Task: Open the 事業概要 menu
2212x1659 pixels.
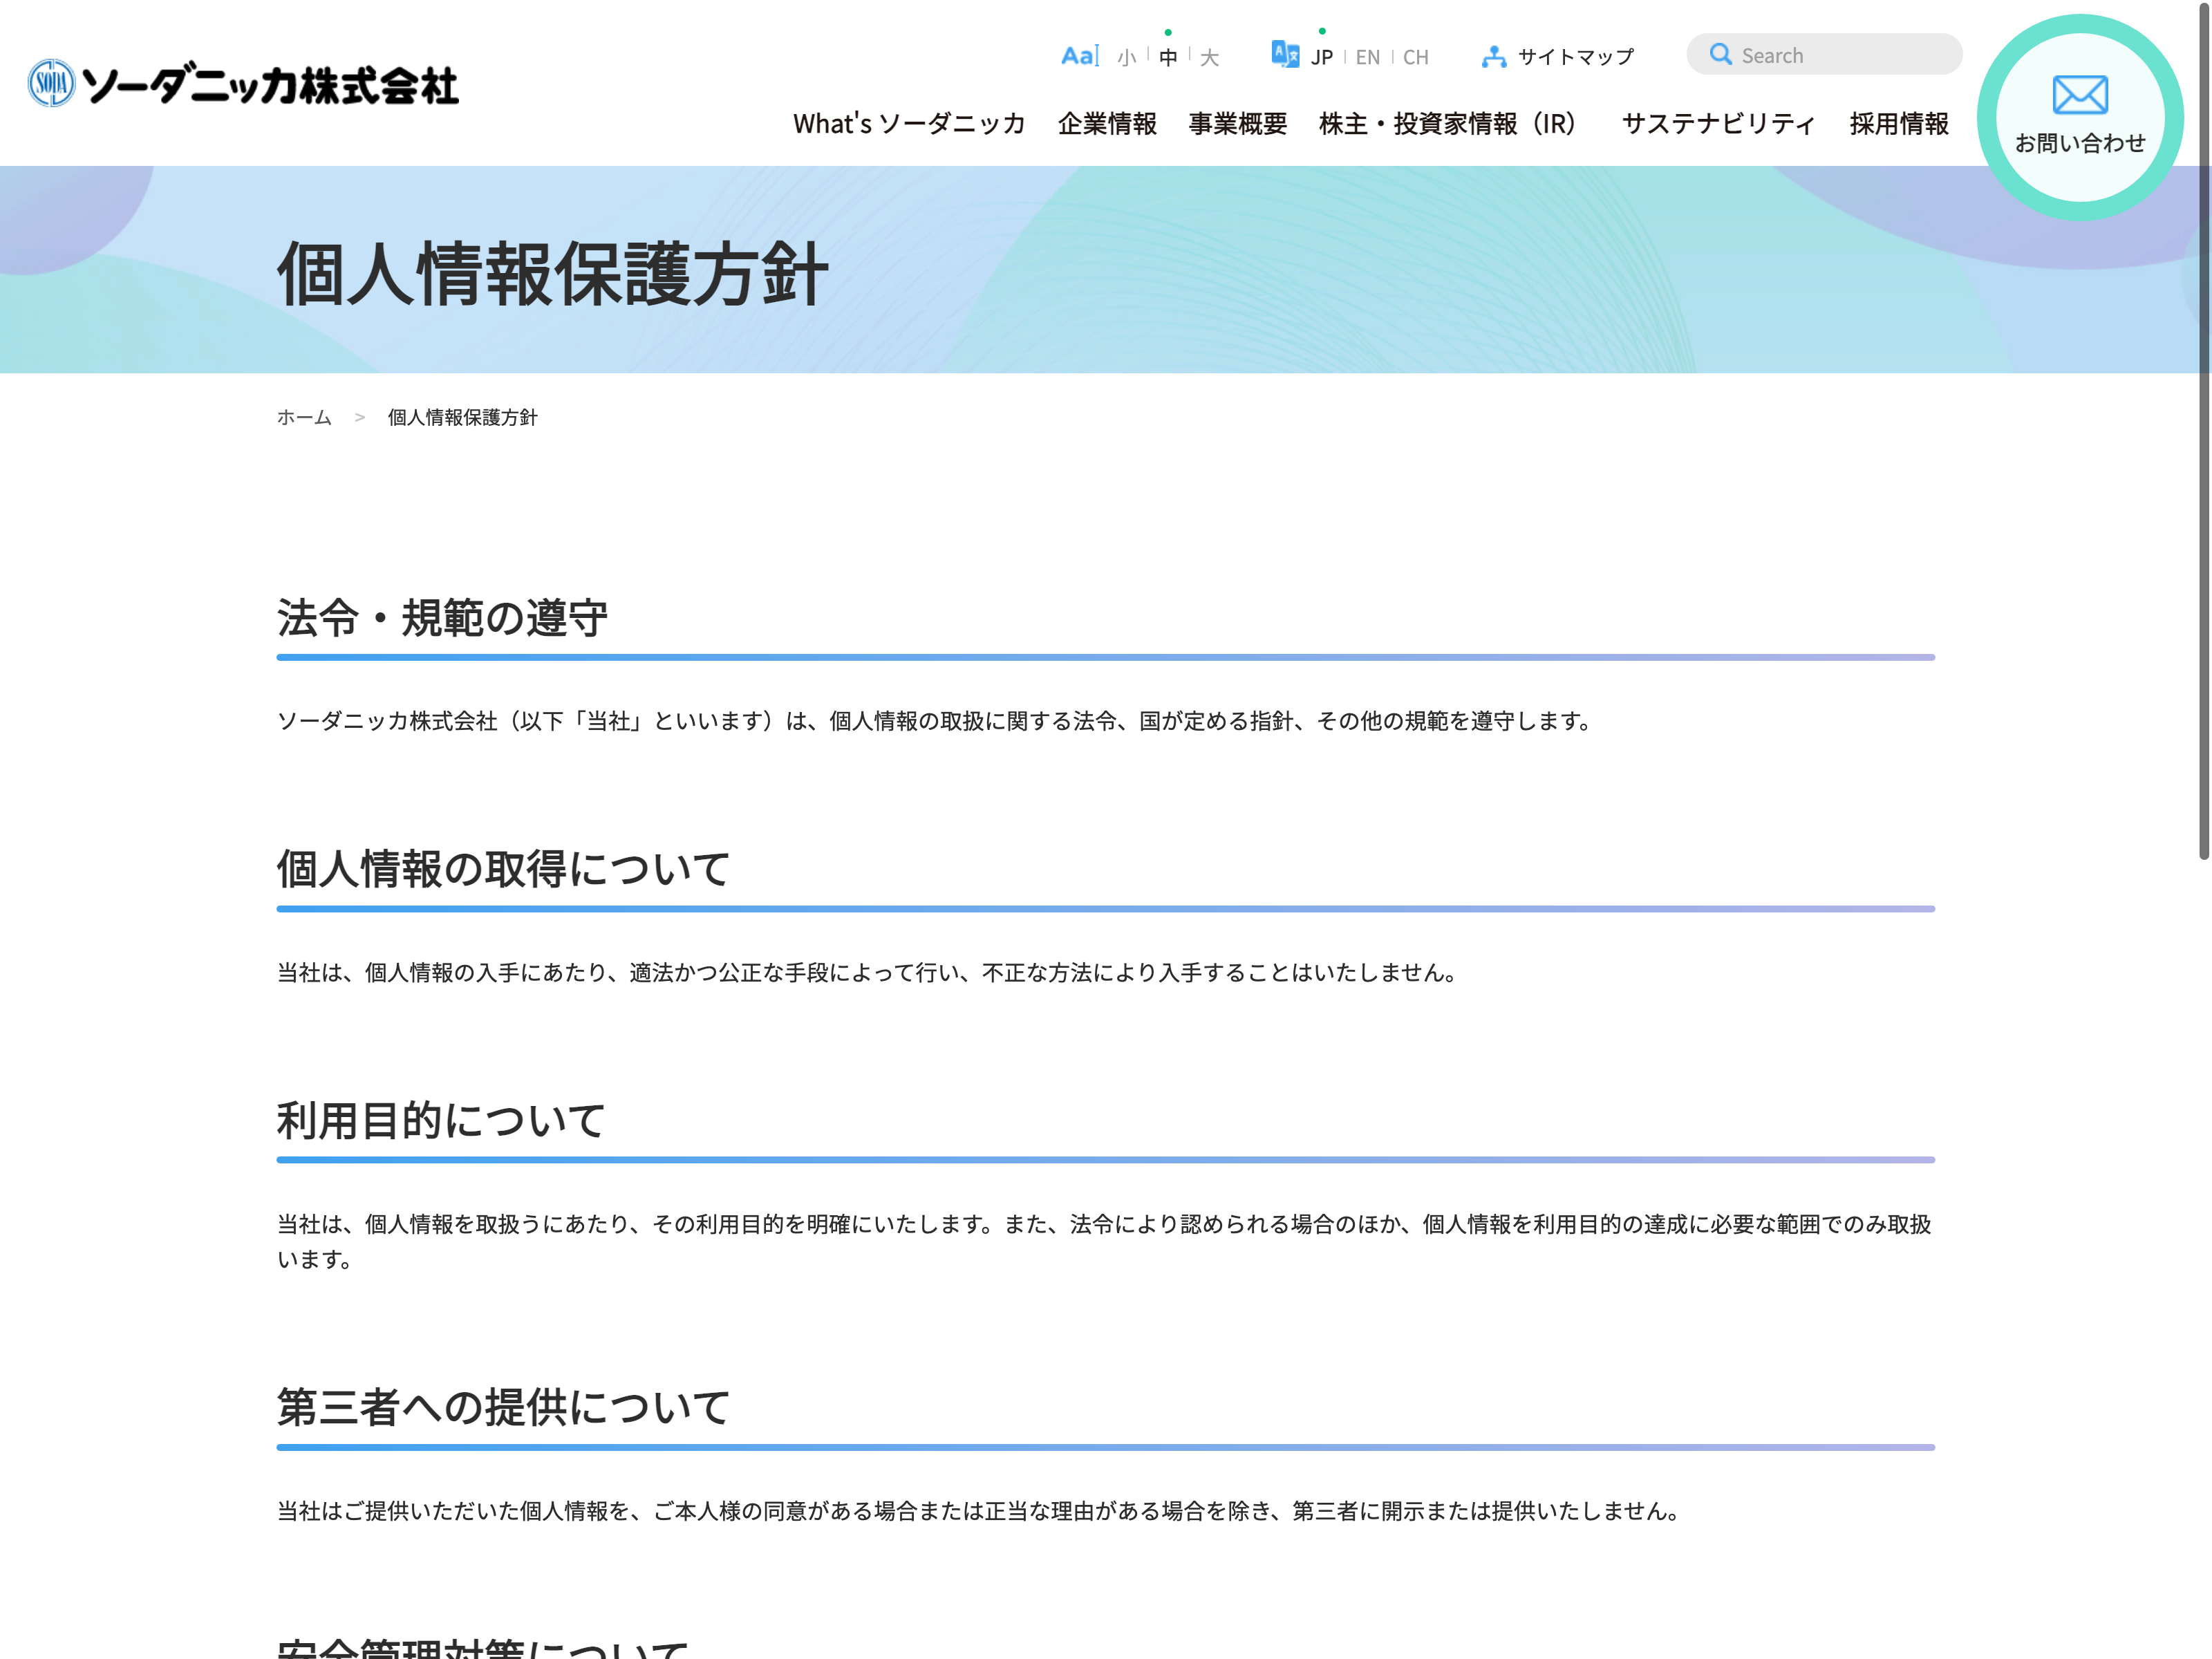Action: [1237, 124]
